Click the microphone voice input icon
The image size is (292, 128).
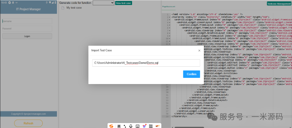coord(131,126)
